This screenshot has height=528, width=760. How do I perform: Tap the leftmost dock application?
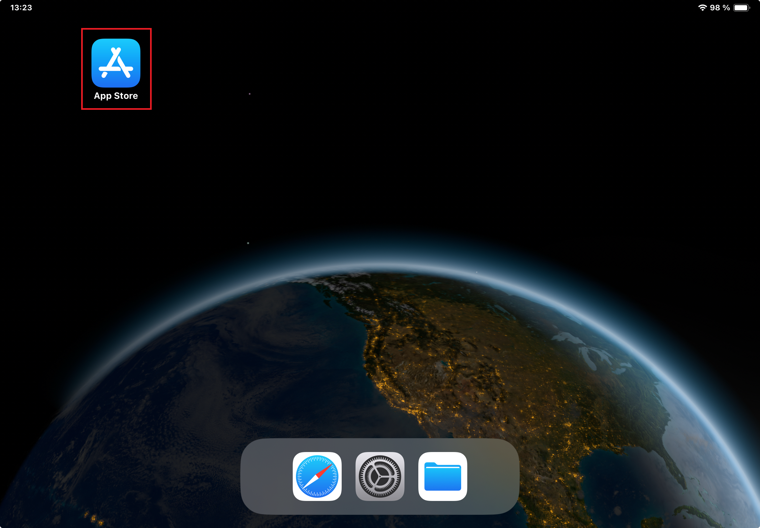(317, 476)
